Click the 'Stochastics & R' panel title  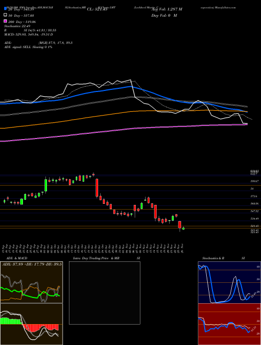click(213, 258)
